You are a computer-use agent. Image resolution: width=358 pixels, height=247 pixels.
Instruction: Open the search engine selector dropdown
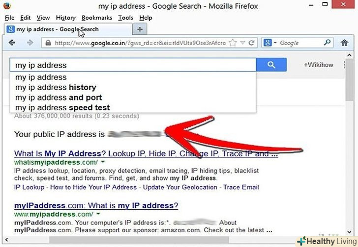point(270,43)
